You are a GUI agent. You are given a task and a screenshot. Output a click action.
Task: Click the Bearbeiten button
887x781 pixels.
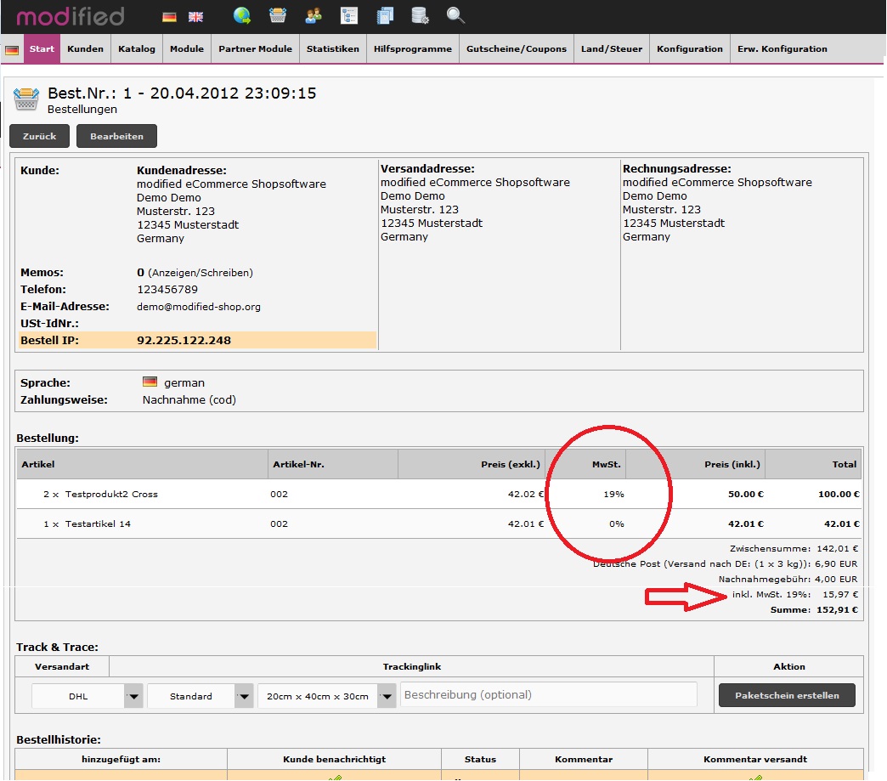coord(116,136)
